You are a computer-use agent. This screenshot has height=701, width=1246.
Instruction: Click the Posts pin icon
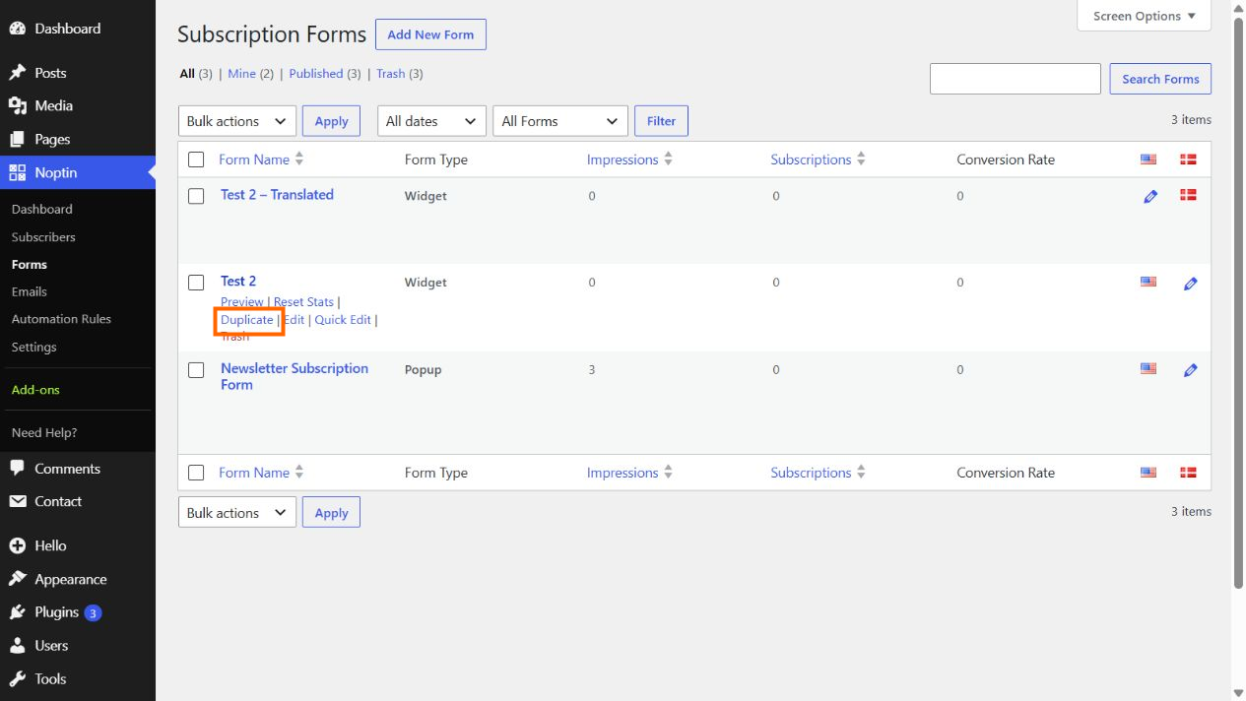(18, 73)
